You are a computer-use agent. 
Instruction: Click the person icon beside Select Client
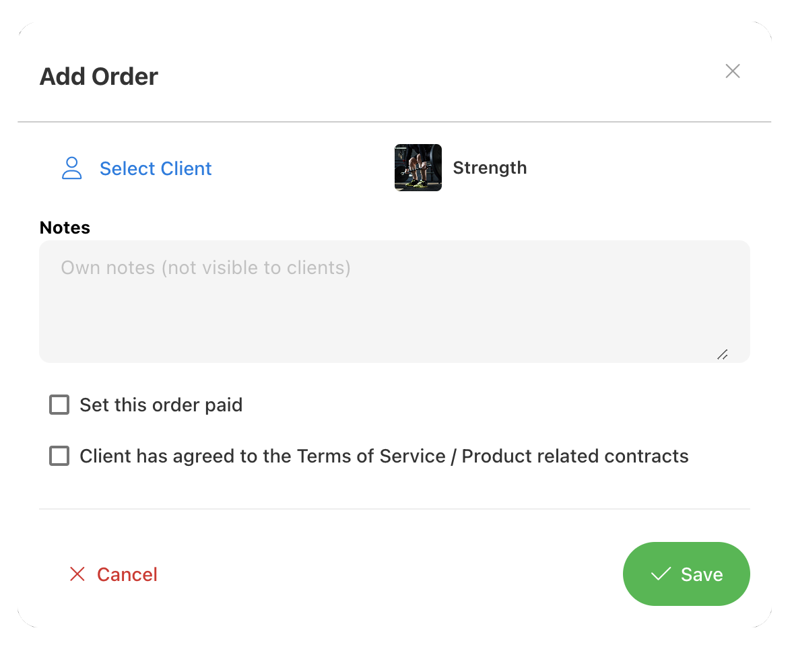click(x=71, y=168)
